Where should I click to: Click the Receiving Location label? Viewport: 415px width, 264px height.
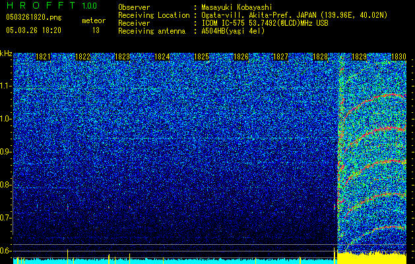coord(154,15)
